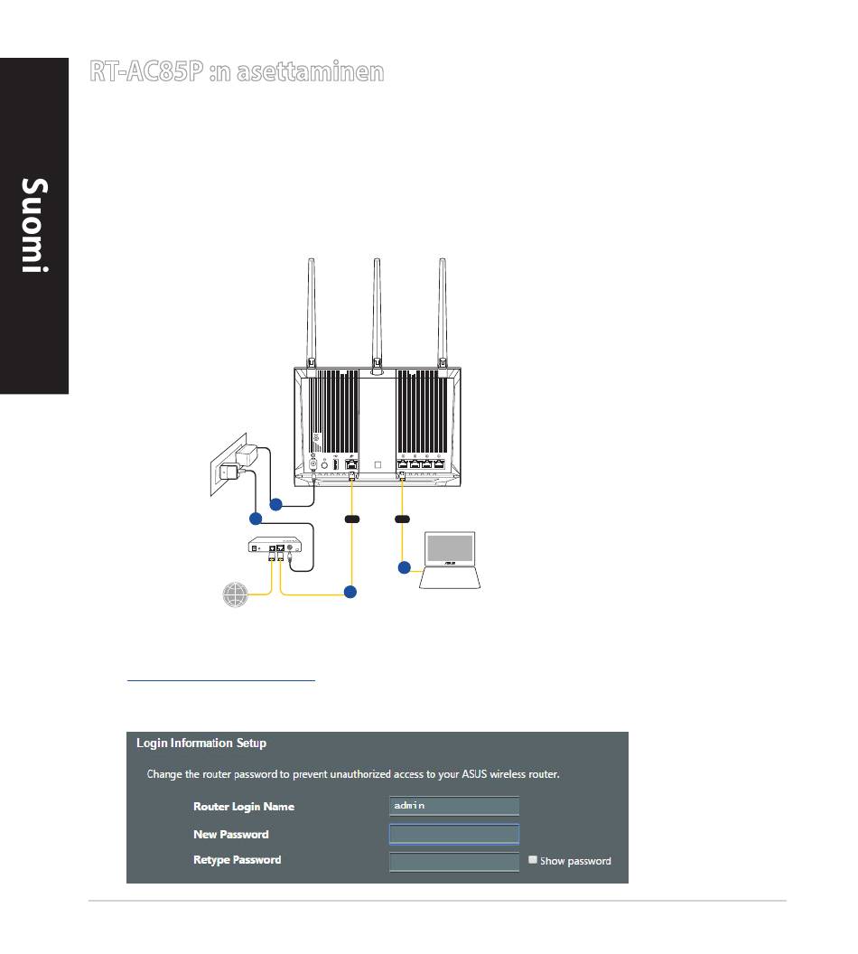Click the Login Information Setup header
Screen dimensions: 858x954
pos(201,744)
